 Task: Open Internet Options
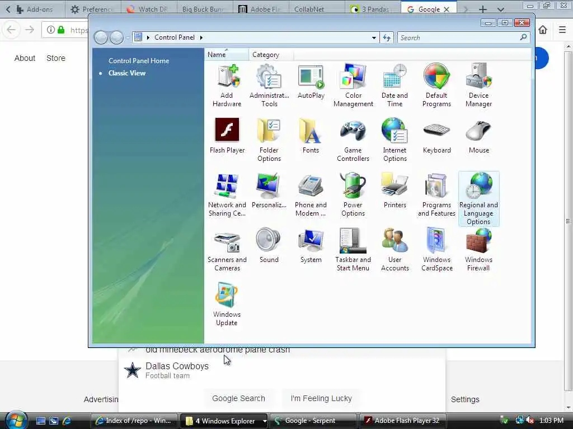pos(394,140)
